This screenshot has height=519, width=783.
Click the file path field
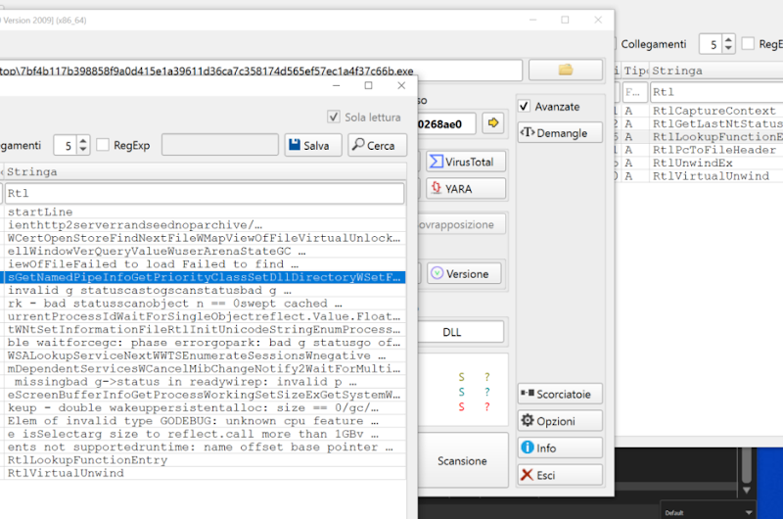coord(260,71)
